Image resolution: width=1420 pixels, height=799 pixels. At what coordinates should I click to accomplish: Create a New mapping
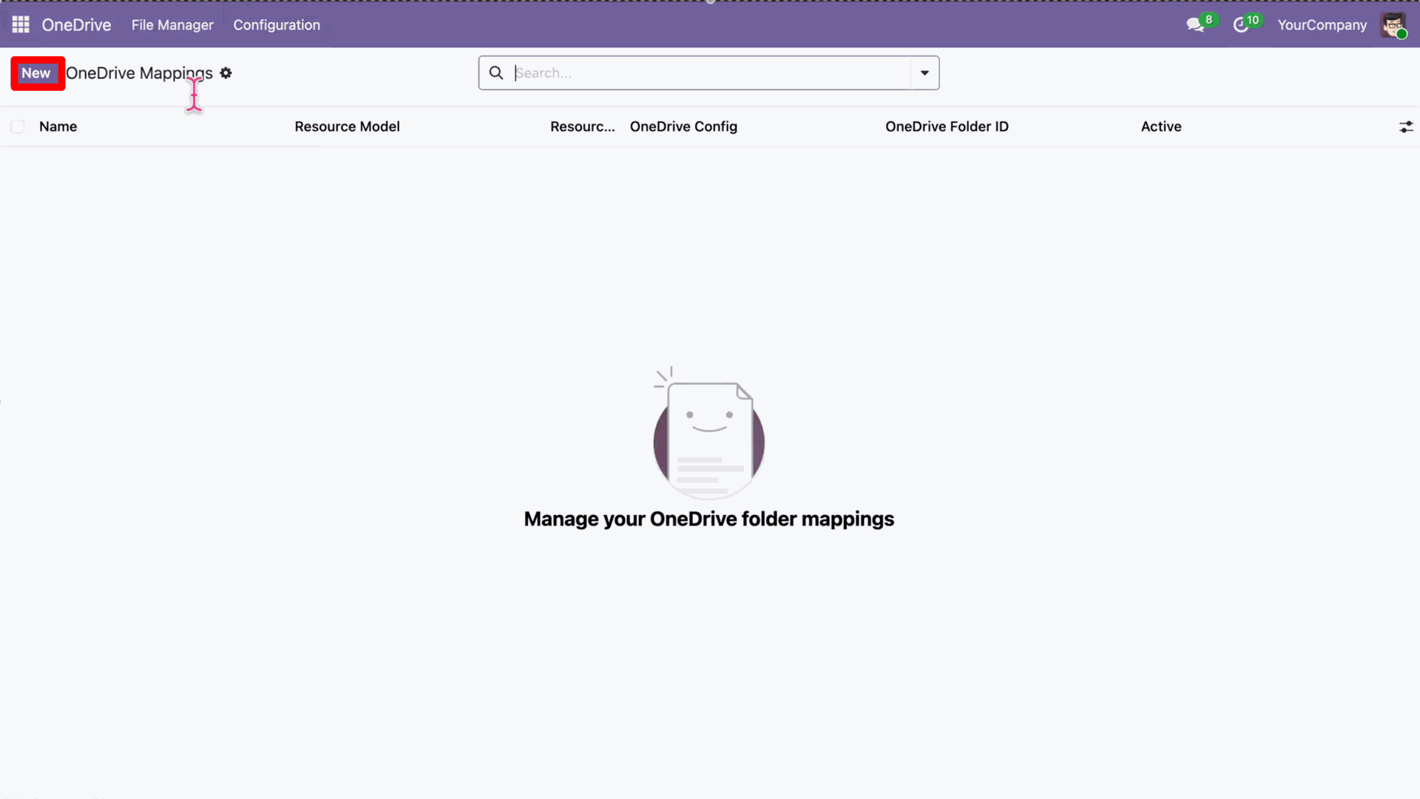click(x=36, y=73)
